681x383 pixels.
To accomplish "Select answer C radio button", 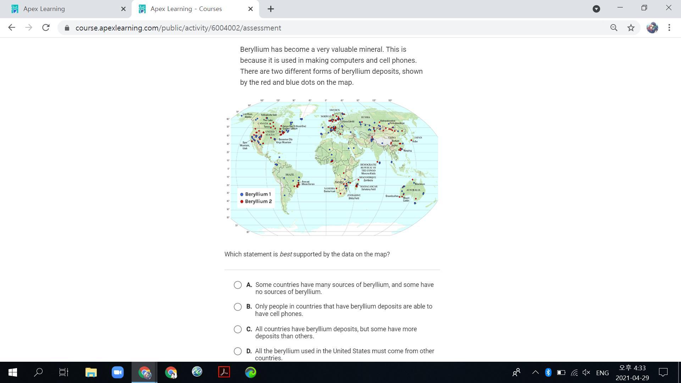I will pos(238,329).
